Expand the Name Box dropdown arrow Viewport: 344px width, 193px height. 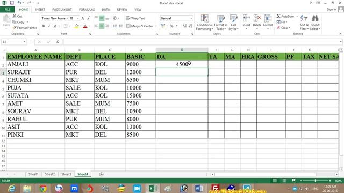(24, 42)
